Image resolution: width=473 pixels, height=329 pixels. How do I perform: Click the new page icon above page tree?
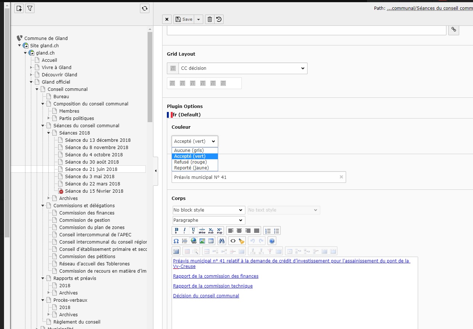pos(19,8)
